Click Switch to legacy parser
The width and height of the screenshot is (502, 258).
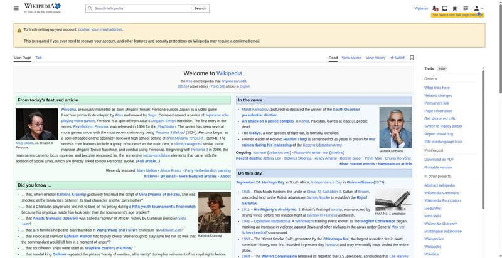click(x=443, y=126)
